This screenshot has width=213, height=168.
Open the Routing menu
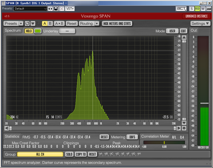coord(87,23)
